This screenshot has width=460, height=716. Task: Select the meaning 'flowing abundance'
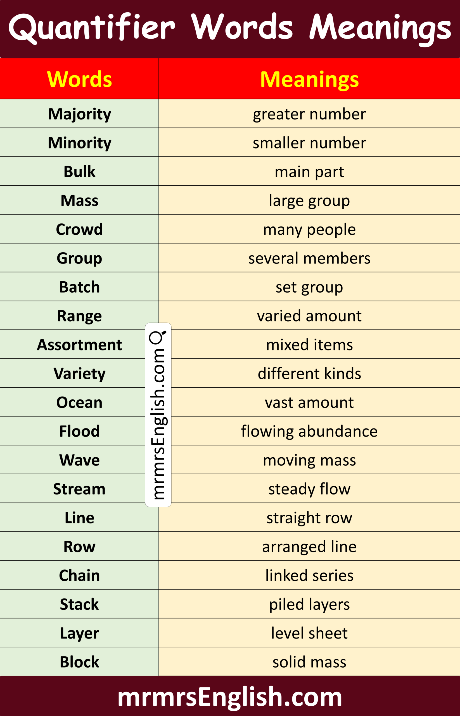(309, 431)
